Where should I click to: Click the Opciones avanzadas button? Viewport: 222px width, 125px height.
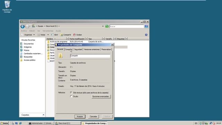click(101, 97)
